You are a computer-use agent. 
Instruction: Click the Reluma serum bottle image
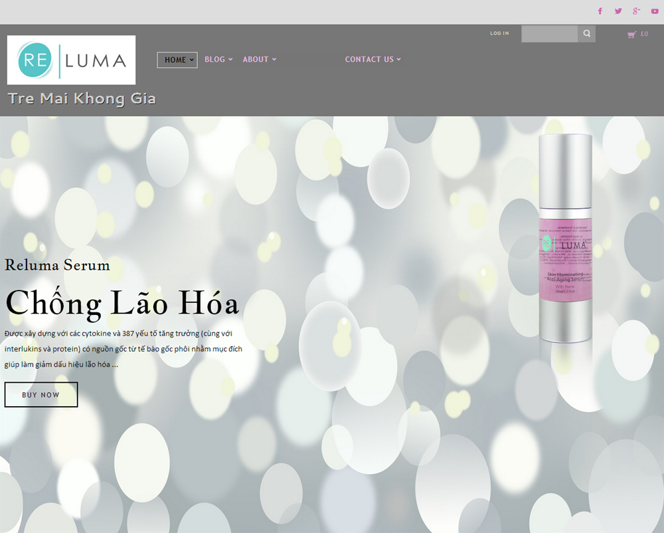pyautogui.click(x=565, y=239)
